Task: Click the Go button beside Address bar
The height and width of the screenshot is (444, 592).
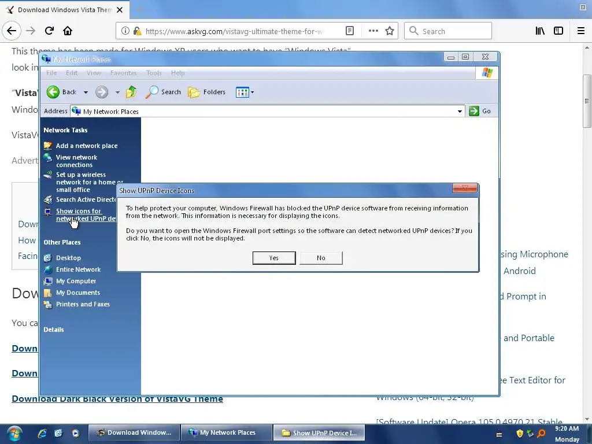Action: coord(480,111)
